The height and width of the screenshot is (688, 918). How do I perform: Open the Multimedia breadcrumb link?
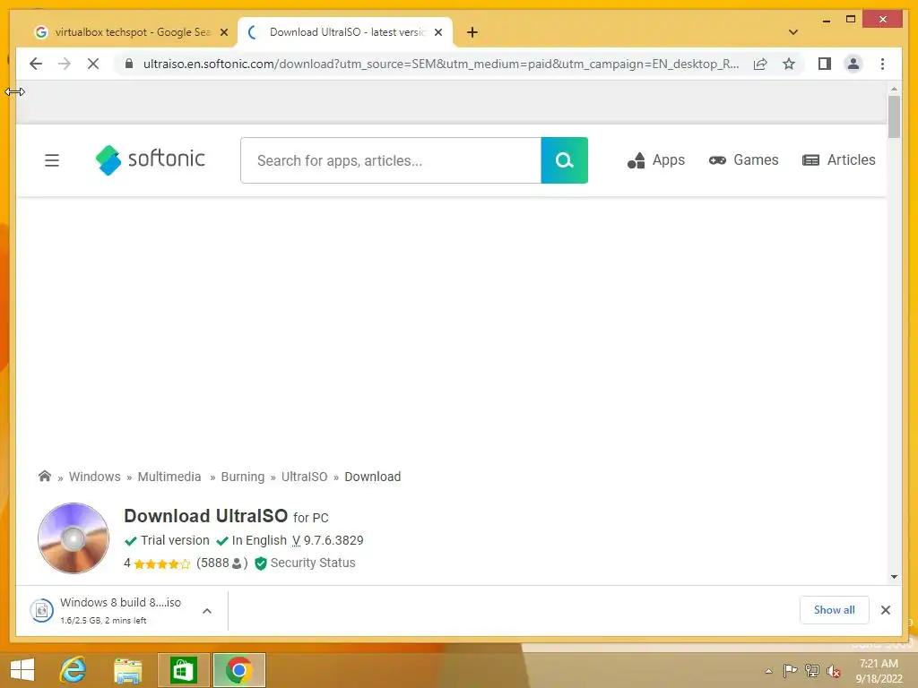(x=169, y=477)
